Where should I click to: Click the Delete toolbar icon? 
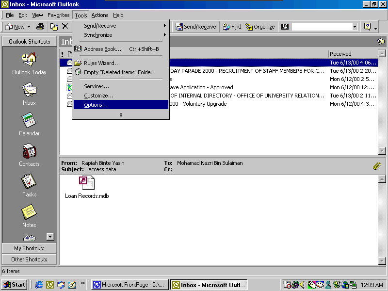tap(65, 27)
